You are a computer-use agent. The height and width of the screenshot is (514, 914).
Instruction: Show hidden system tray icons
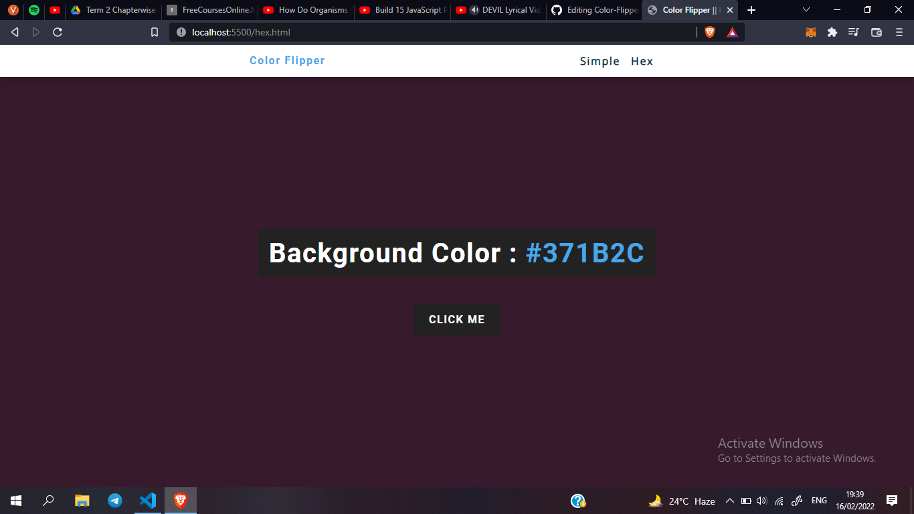(730, 501)
